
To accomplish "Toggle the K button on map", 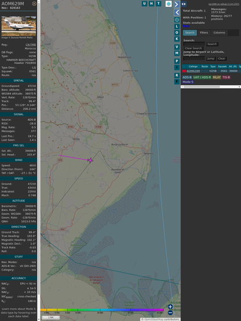I will pyautogui.click(x=177, y=39).
